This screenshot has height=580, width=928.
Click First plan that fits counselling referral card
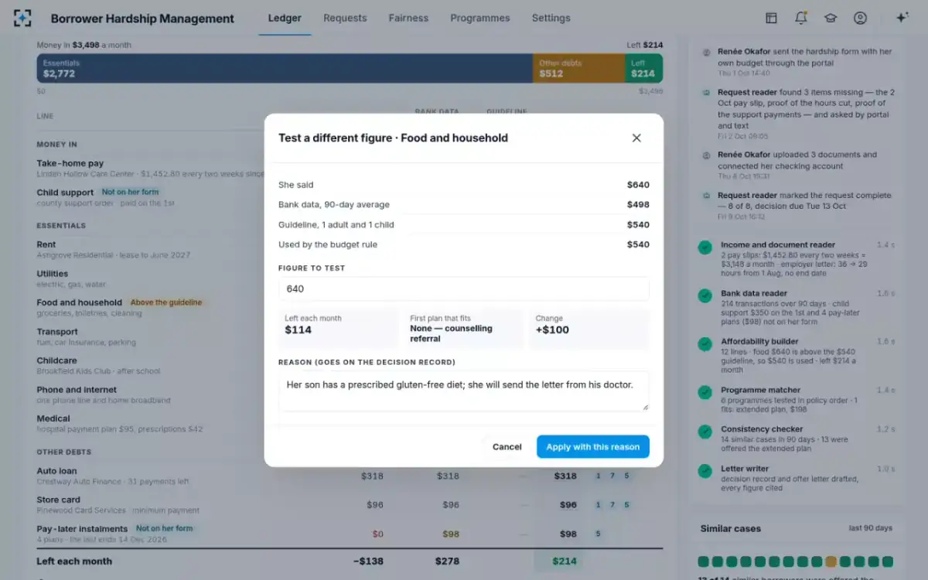click(464, 329)
